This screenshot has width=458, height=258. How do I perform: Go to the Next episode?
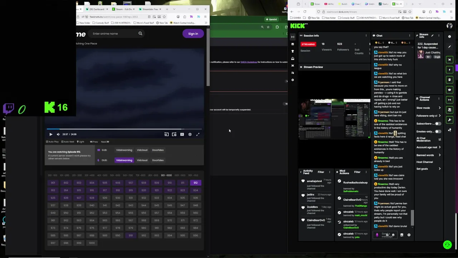pyautogui.click(x=105, y=142)
